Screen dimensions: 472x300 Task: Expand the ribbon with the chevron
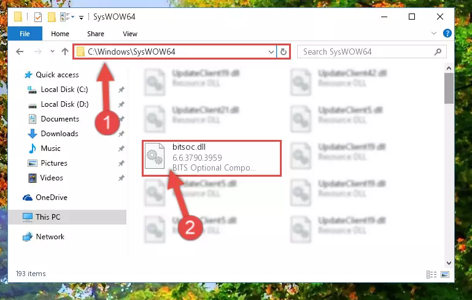tap(434, 33)
